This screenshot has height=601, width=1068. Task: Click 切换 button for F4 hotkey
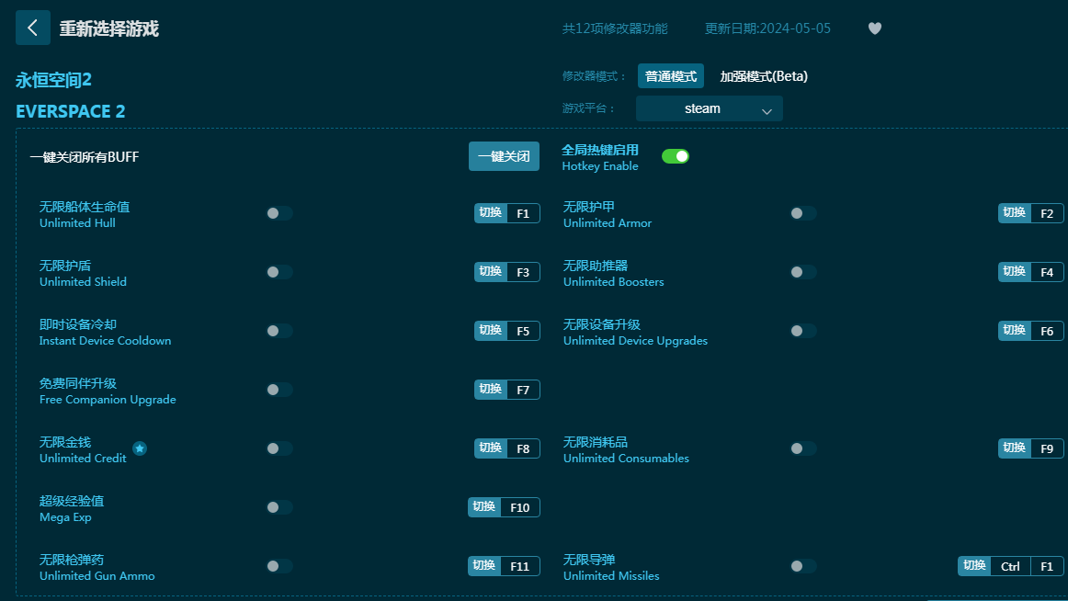point(1014,272)
